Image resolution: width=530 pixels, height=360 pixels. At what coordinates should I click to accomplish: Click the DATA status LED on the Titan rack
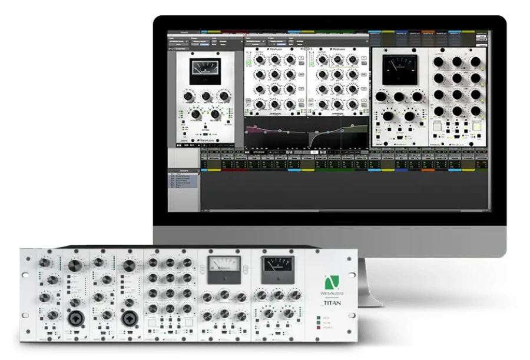tap(319, 318)
